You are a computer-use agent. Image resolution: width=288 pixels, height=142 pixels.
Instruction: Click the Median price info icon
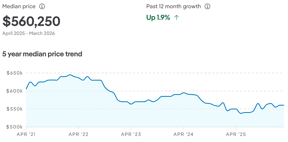[x=42, y=6]
